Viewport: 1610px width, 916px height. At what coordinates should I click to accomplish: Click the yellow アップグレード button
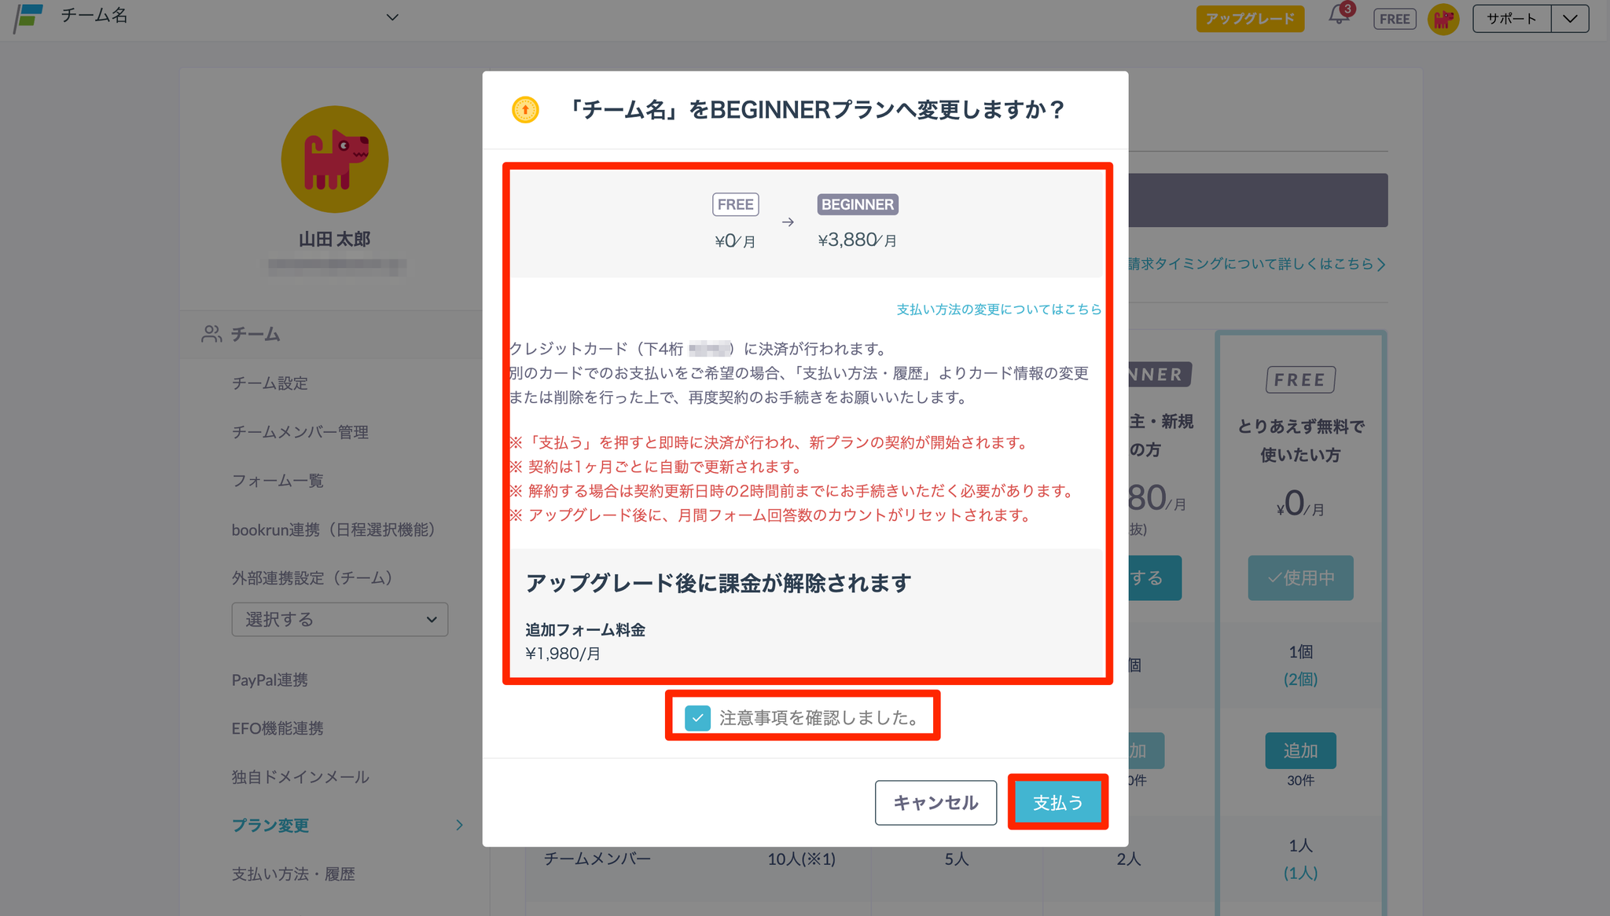coord(1249,19)
